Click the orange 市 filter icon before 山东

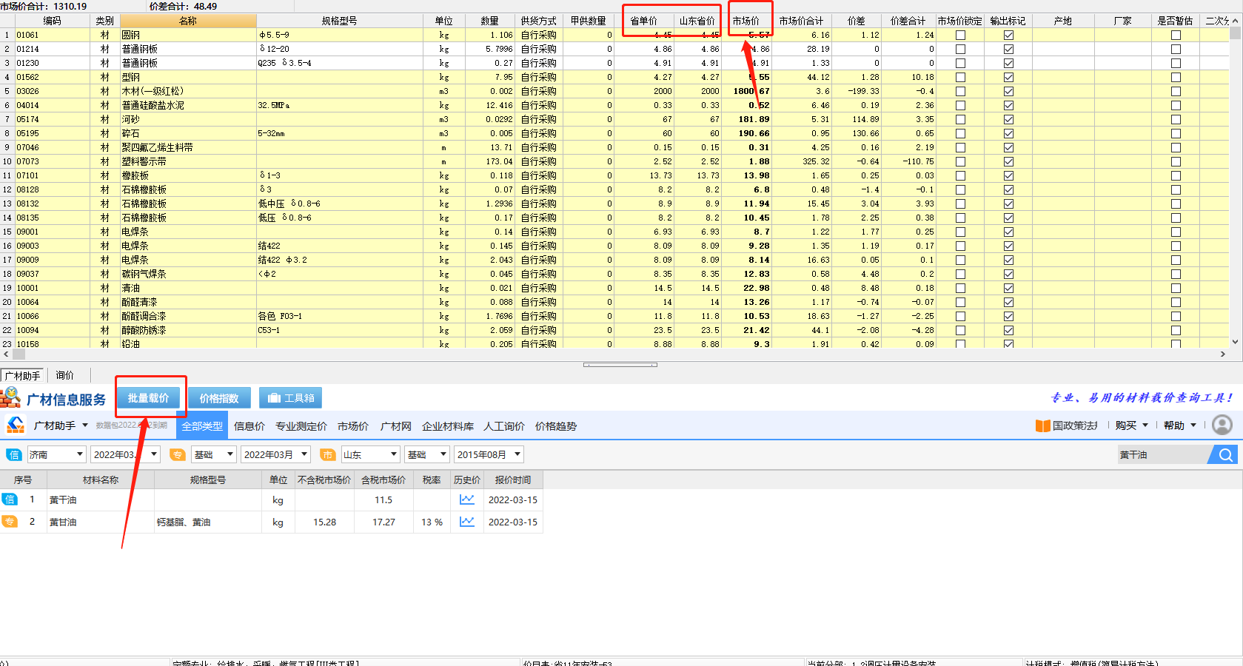click(327, 454)
